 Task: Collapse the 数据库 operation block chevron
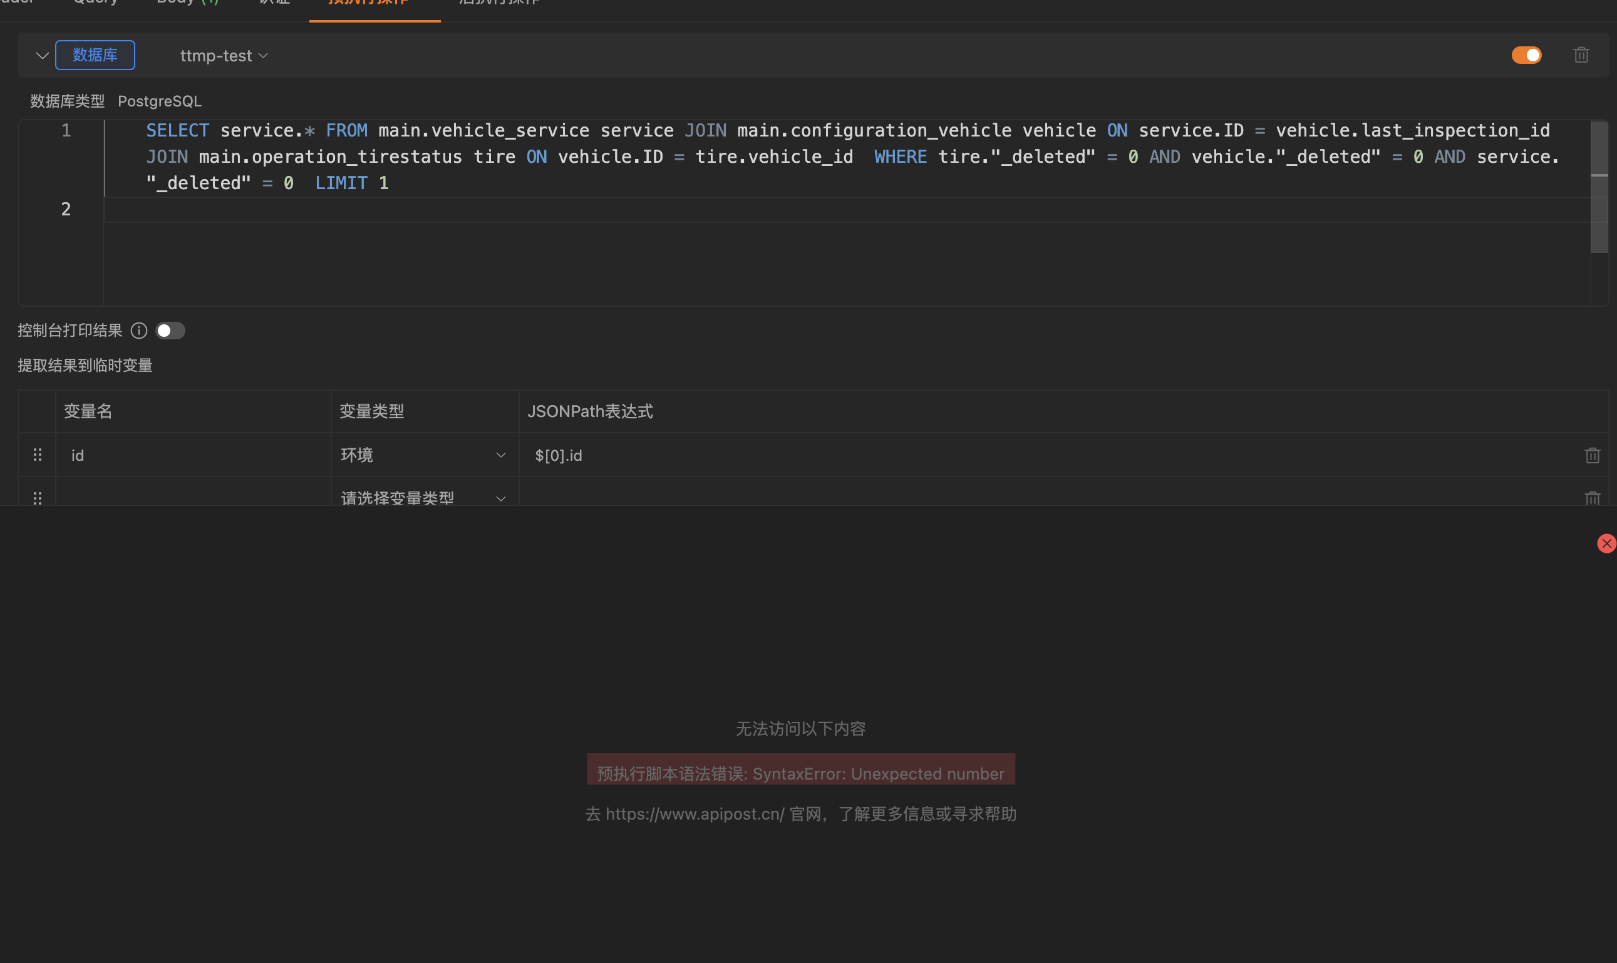click(42, 56)
